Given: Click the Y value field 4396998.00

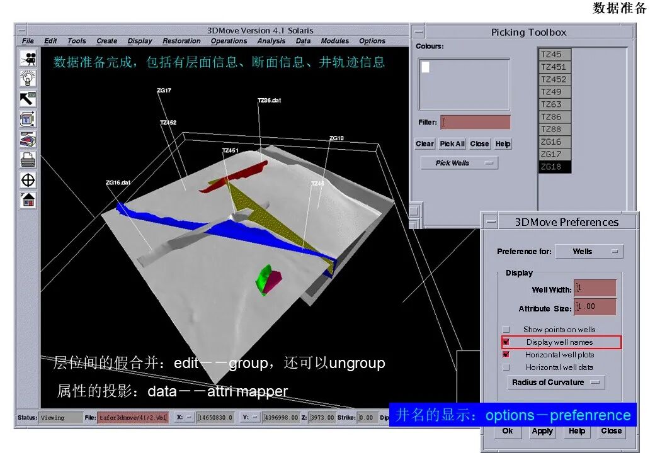Looking at the screenshot, I should tap(281, 417).
